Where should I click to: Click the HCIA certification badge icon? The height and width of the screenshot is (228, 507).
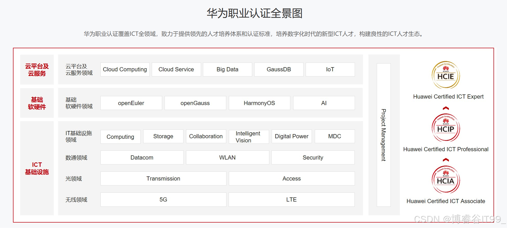click(x=446, y=179)
